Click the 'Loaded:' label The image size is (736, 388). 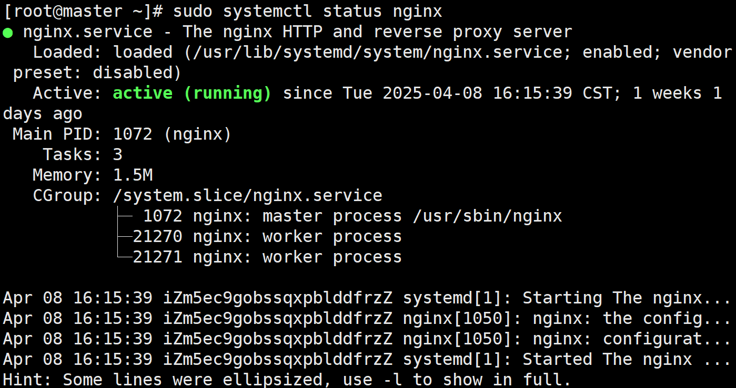pos(68,53)
